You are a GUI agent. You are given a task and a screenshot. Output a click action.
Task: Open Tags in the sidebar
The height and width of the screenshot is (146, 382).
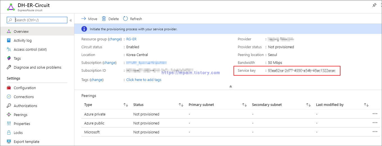17,58
